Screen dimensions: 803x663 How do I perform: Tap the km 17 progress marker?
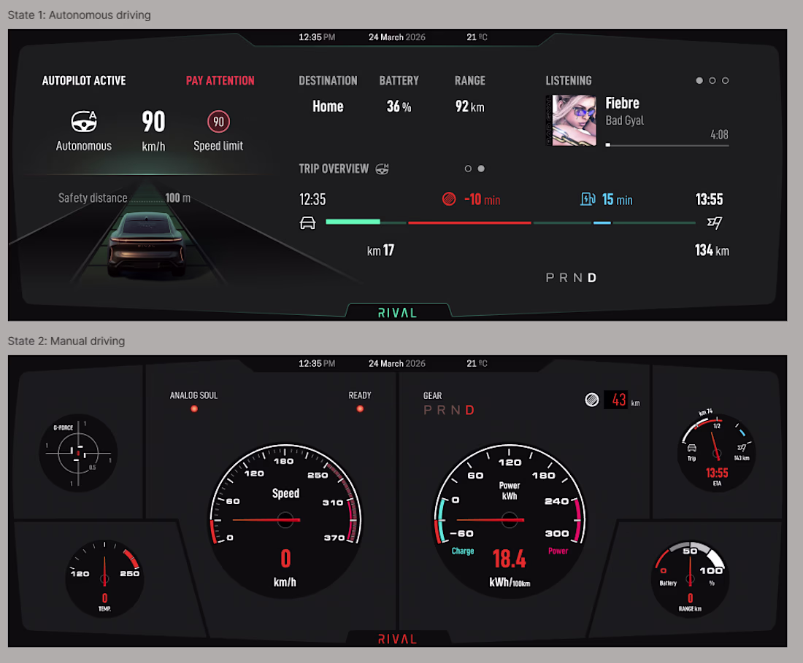pos(380,250)
